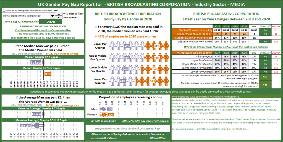Click the Women bonus bar figure icon

click(x=103, y=115)
